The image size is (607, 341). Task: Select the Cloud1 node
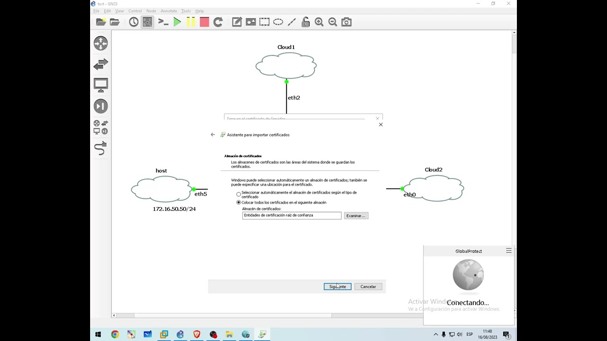coord(286,65)
